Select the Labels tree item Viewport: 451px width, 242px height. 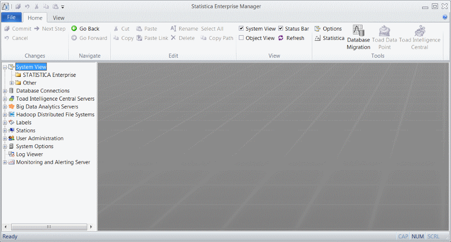[x=24, y=123]
